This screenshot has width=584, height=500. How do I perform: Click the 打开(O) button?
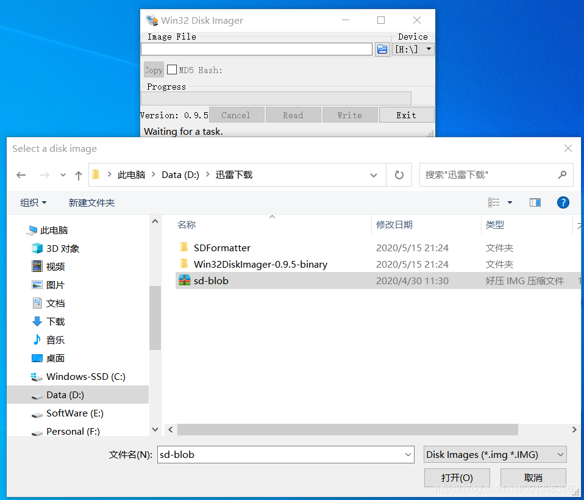(x=457, y=477)
